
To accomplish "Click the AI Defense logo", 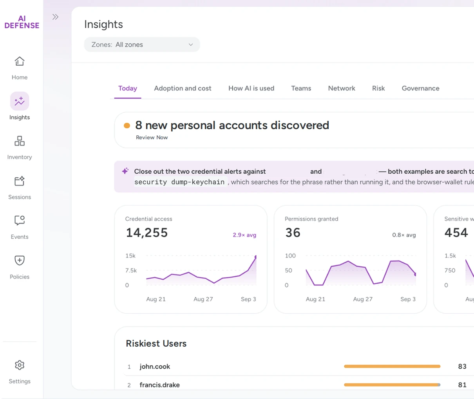I will [22, 22].
